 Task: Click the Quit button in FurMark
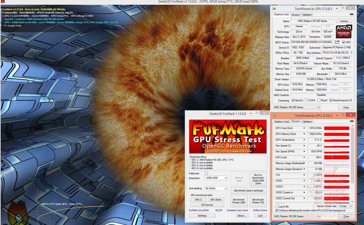pos(260,216)
